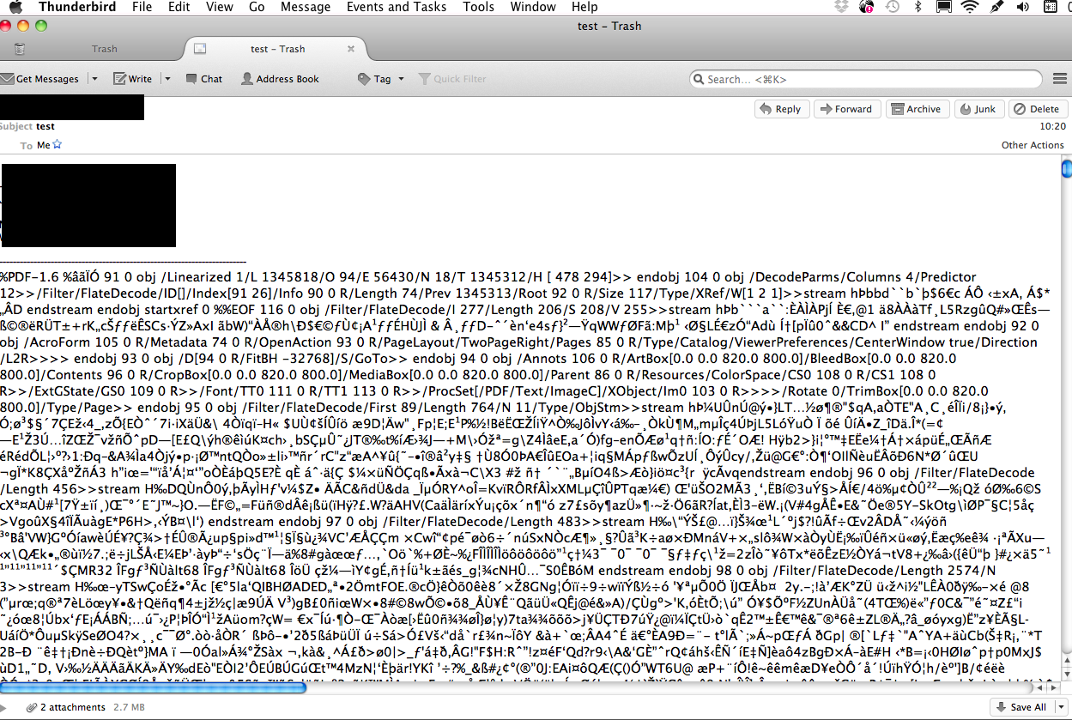
Task: Click the Bluetooth menu bar icon
Action: tap(918, 7)
